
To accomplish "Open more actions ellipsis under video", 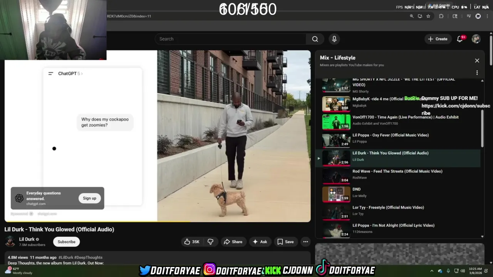I will [x=305, y=242].
